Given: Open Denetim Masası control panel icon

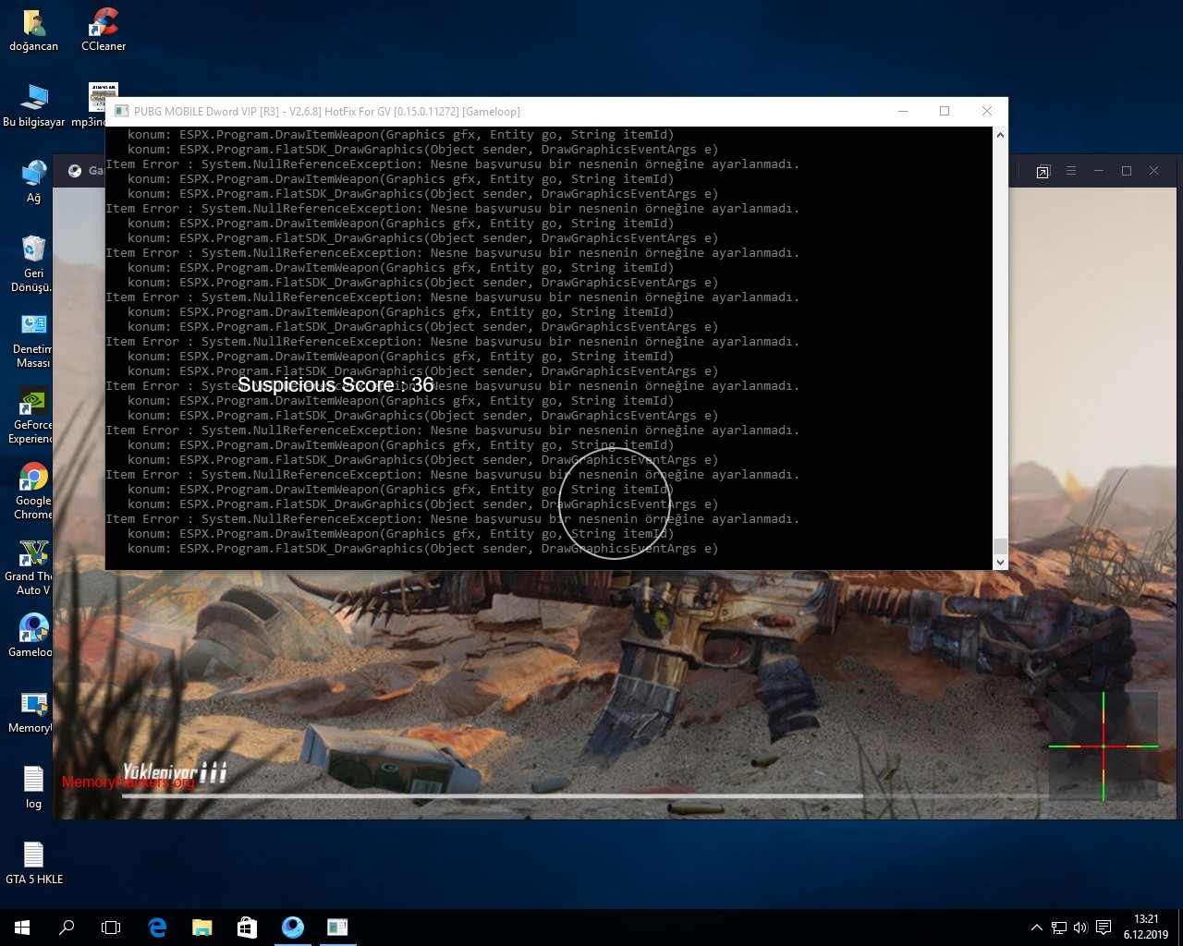Looking at the screenshot, I should click(33, 340).
